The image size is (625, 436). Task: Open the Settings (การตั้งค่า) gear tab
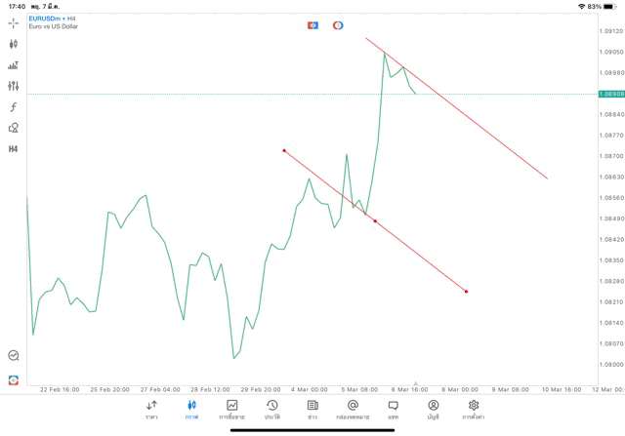[x=474, y=410]
